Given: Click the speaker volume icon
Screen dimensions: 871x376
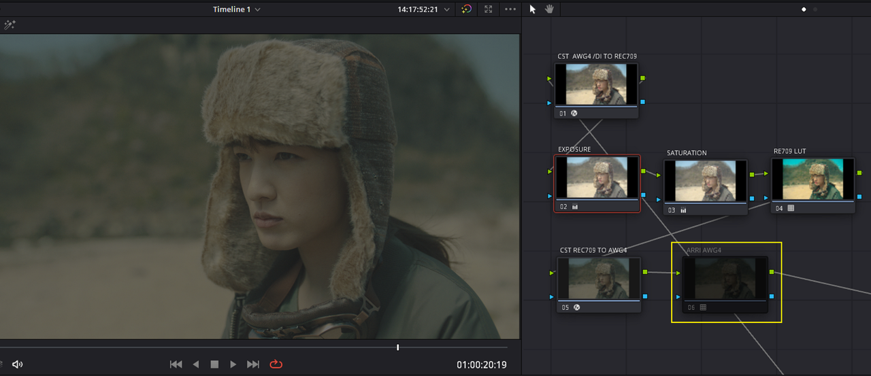Looking at the screenshot, I should coord(18,364).
